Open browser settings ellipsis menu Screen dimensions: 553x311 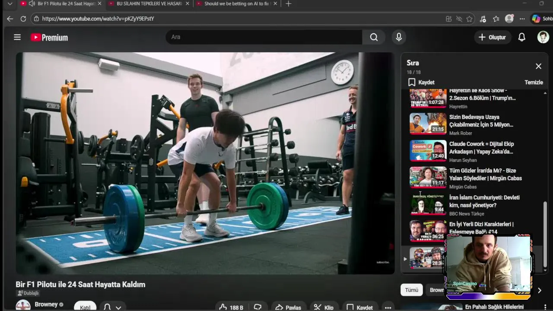(522, 19)
